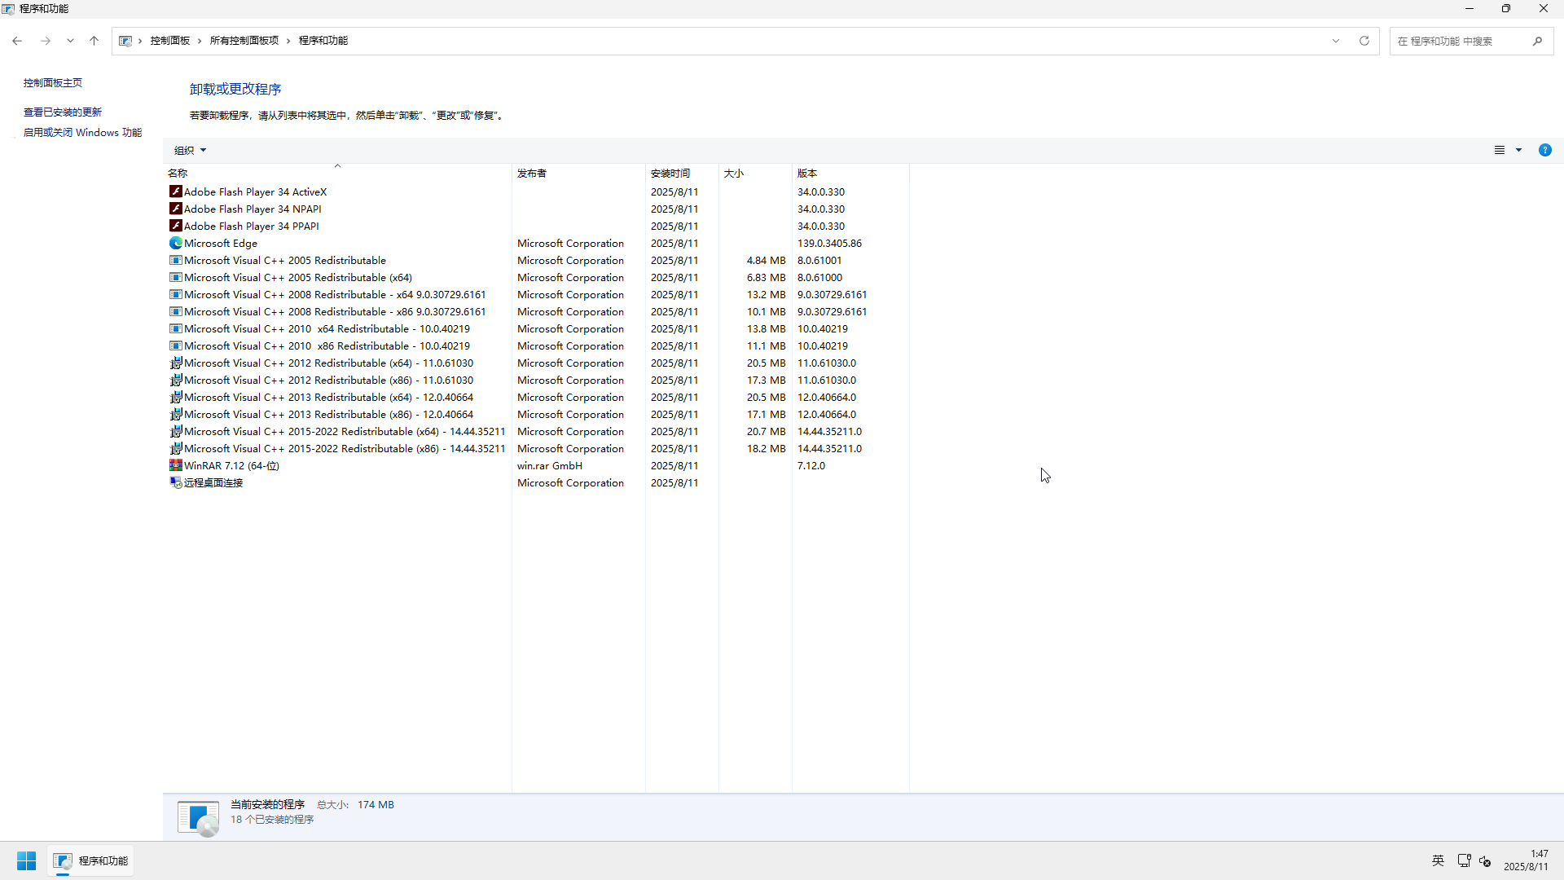This screenshot has width=1564, height=880.
Task: Expand the 组织 dropdown menu
Action: coord(190,150)
